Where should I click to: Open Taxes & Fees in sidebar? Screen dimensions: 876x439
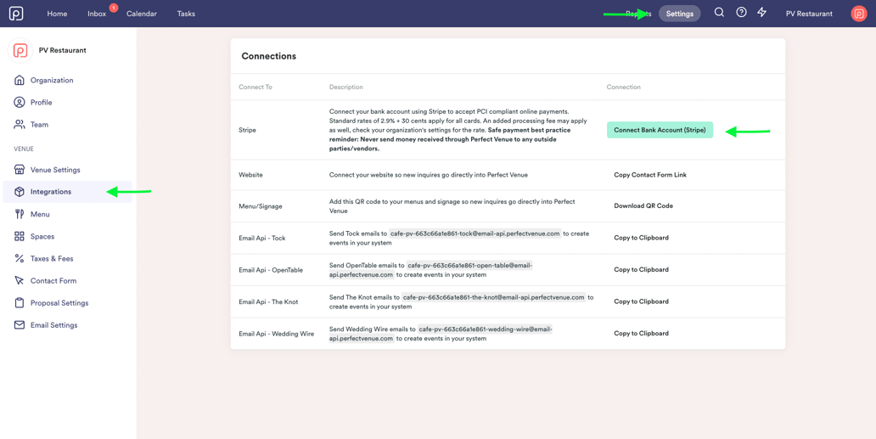tap(52, 259)
